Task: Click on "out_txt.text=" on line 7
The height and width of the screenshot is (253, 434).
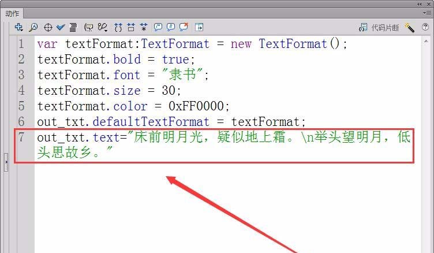Action: click(x=82, y=137)
